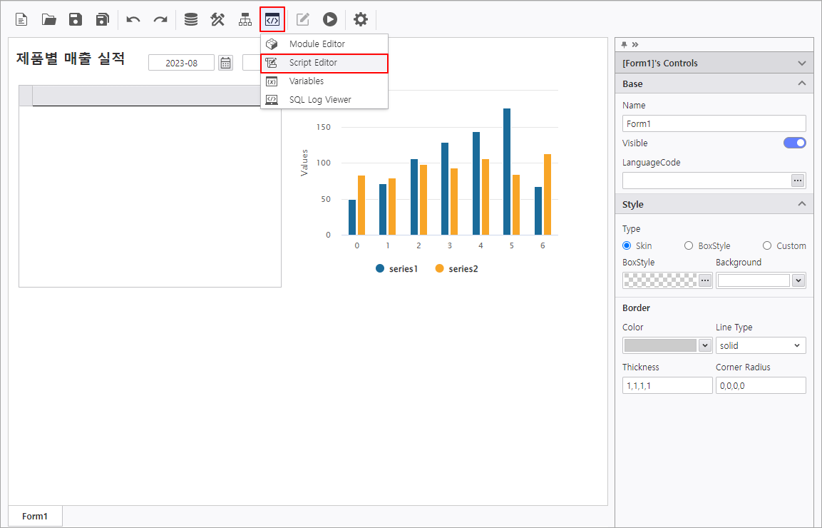Open the database stack icon
The image size is (822, 528).
click(x=191, y=20)
